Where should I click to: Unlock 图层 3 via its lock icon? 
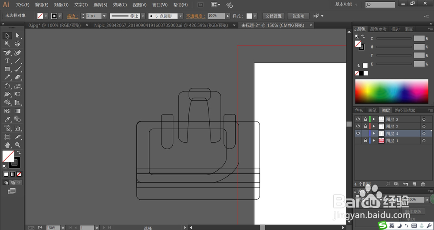pyautogui.click(x=365, y=119)
